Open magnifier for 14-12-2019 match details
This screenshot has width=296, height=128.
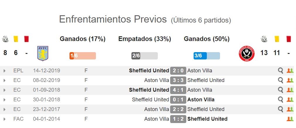(x=280, y=71)
